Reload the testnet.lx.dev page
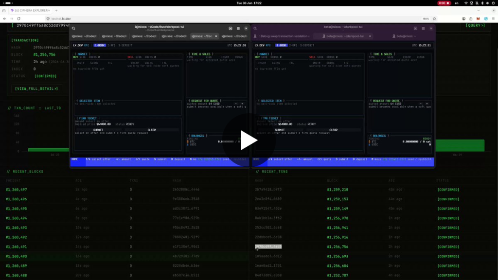The width and height of the screenshot is (498, 280). (x=19, y=19)
